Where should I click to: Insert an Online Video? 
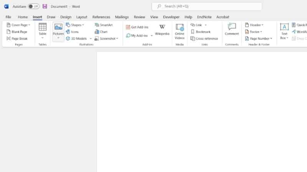tap(180, 31)
